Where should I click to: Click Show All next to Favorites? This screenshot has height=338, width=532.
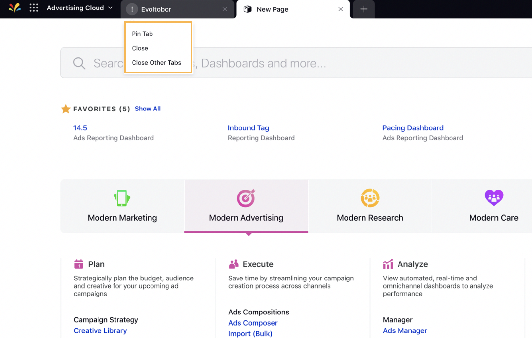(x=148, y=109)
